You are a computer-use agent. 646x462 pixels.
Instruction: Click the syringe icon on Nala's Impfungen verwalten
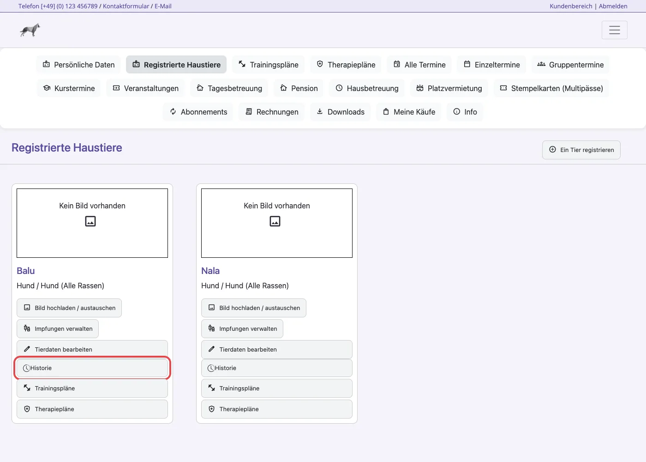(211, 328)
